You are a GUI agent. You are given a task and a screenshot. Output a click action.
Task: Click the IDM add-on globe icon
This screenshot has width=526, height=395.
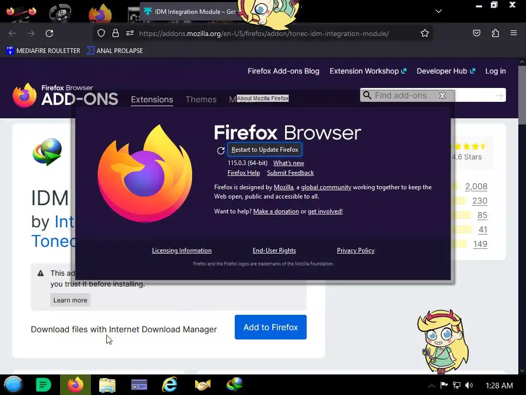47,152
